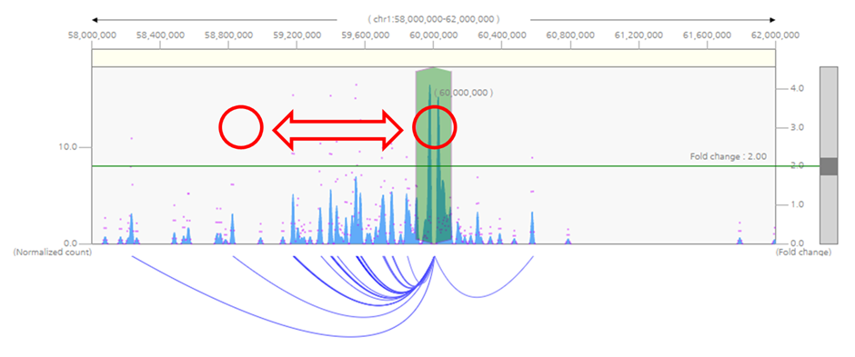Click the pale yellow track bar at top

tap(434, 58)
